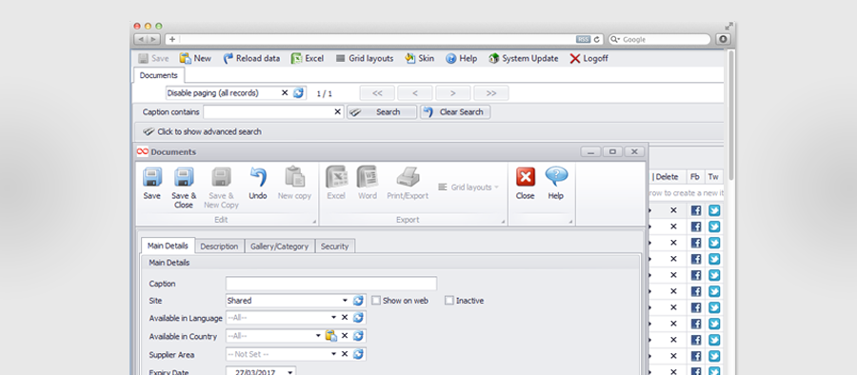The height and width of the screenshot is (375, 857).
Task: Click the Caption input field
Action: coord(331,284)
